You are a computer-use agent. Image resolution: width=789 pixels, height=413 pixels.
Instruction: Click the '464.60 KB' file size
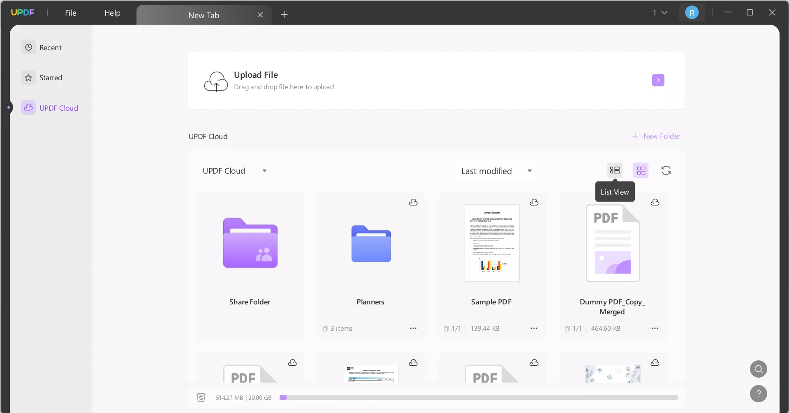click(x=606, y=329)
